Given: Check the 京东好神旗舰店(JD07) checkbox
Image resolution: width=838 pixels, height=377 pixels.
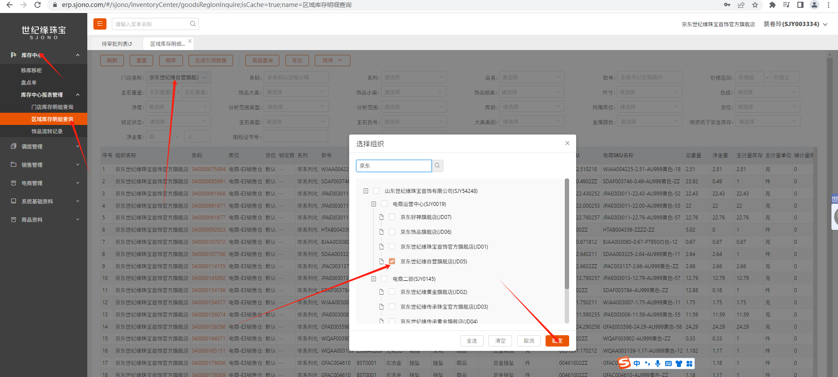Looking at the screenshot, I should pos(392,217).
